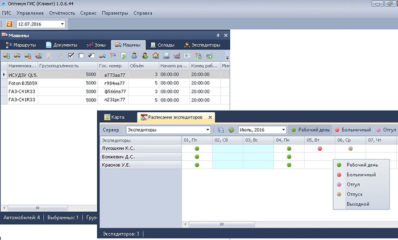Click the checked checkbox icon to select all
This screenshot has height=240, width=398.
(x=71, y=56)
